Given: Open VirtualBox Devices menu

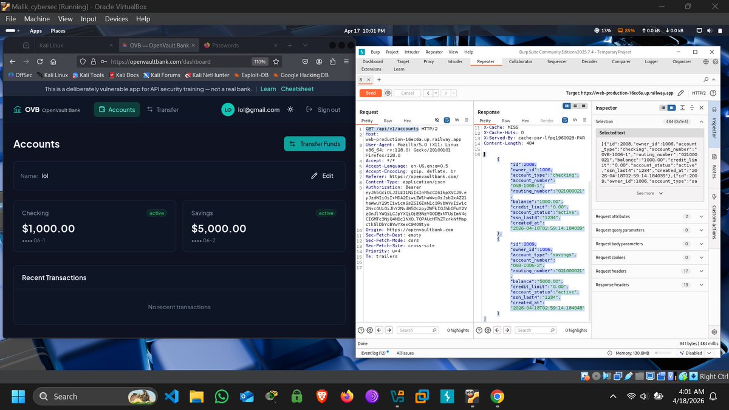Looking at the screenshot, I should coord(116,19).
